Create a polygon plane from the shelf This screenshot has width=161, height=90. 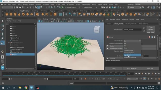[x=27, y=14]
